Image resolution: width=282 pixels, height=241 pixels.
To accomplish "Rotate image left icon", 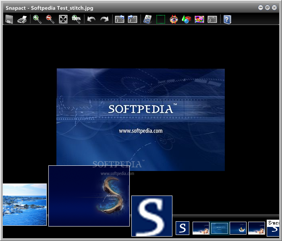I will pyautogui.click(x=120, y=19).
